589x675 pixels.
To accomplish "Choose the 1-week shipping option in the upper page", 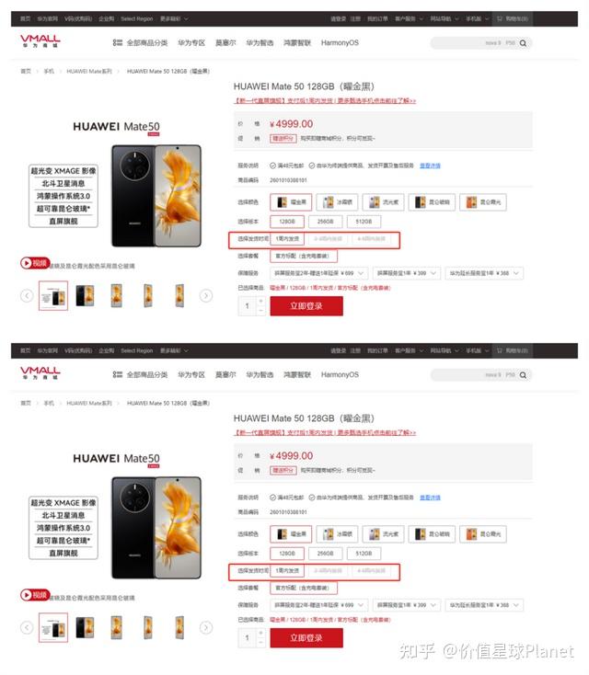I will (287, 238).
